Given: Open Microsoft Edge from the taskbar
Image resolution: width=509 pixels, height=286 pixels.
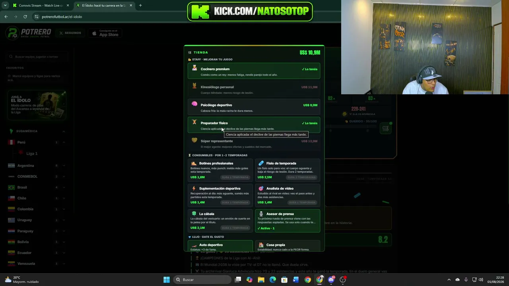Looking at the screenshot, I should [x=272, y=280].
